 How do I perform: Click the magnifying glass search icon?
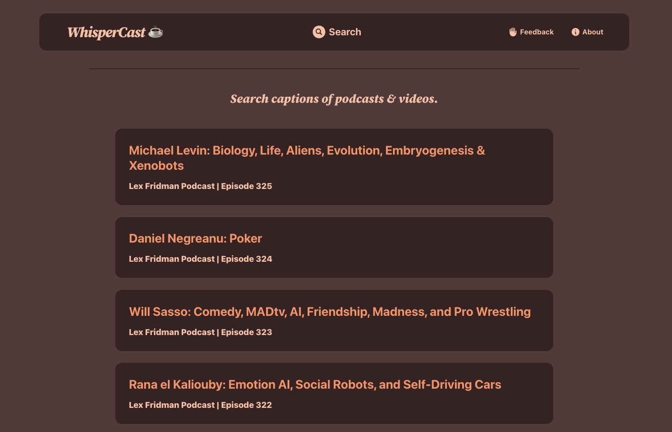[x=319, y=32]
